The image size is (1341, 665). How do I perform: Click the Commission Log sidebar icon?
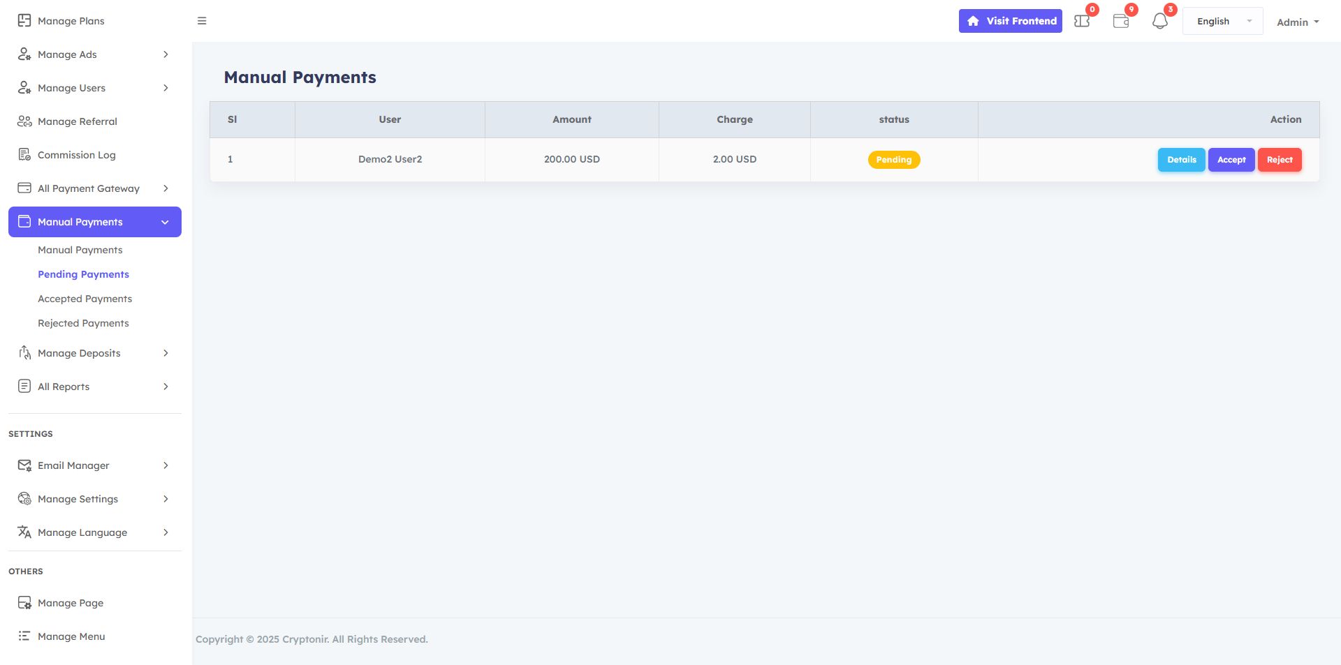click(24, 155)
